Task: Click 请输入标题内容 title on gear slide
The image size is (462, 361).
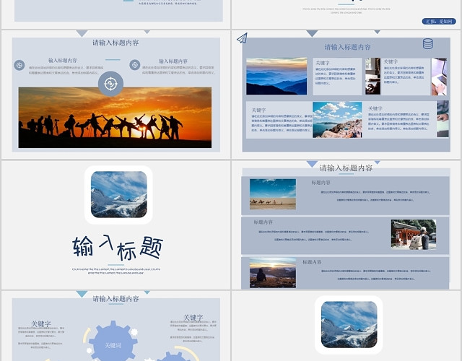Action: pyautogui.click(x=115, y=299)
